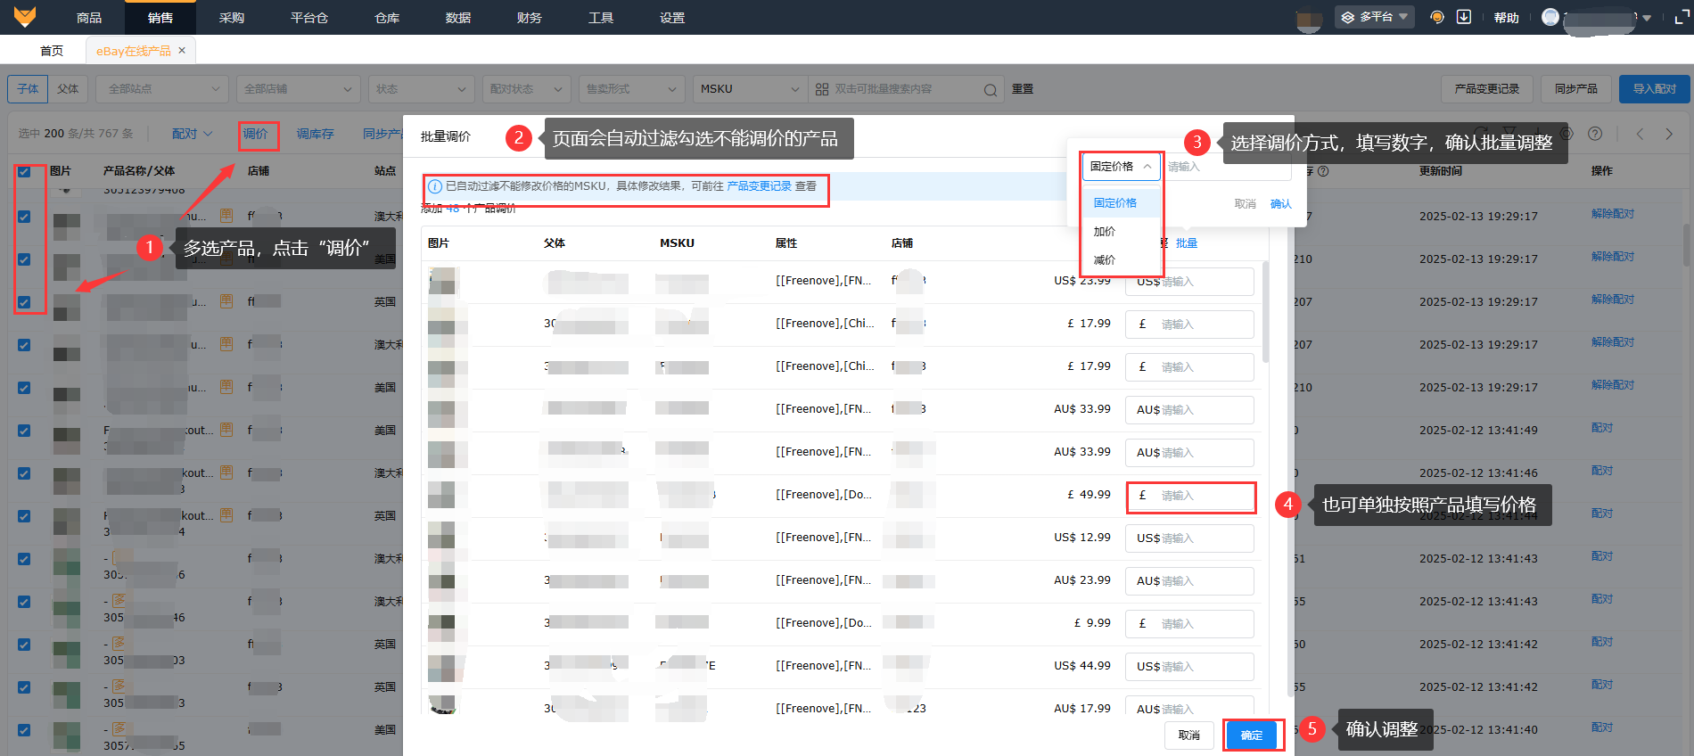Click the 确定 confirm button
1694x756 pixels.
pos(1251,735)
